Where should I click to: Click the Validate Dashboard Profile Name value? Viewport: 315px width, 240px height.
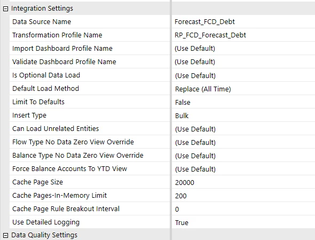coord(243,62)
